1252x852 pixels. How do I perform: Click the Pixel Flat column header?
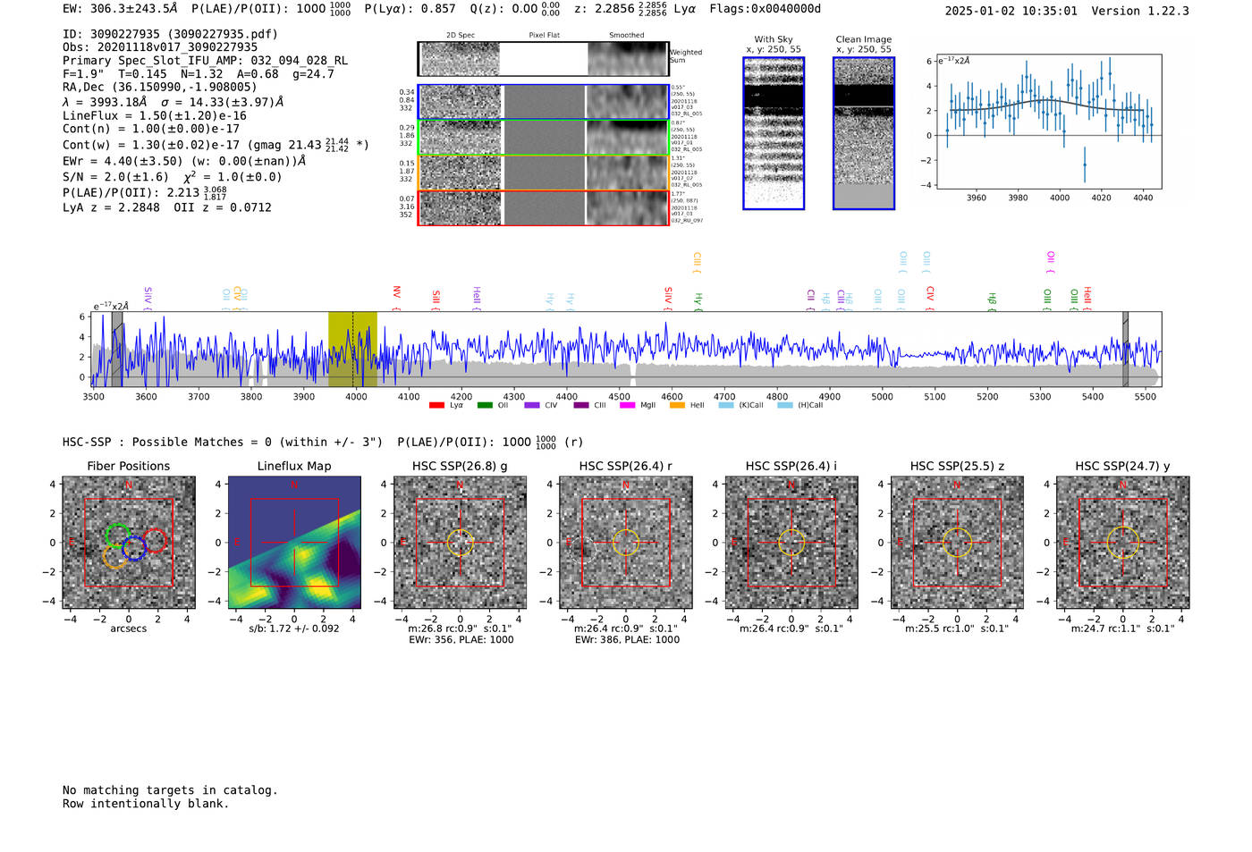(544, 35)
